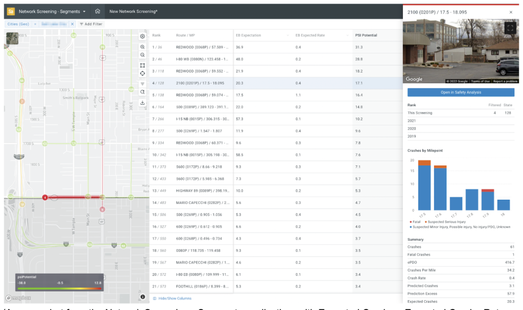Go to the home icon in header

[97, 11]
